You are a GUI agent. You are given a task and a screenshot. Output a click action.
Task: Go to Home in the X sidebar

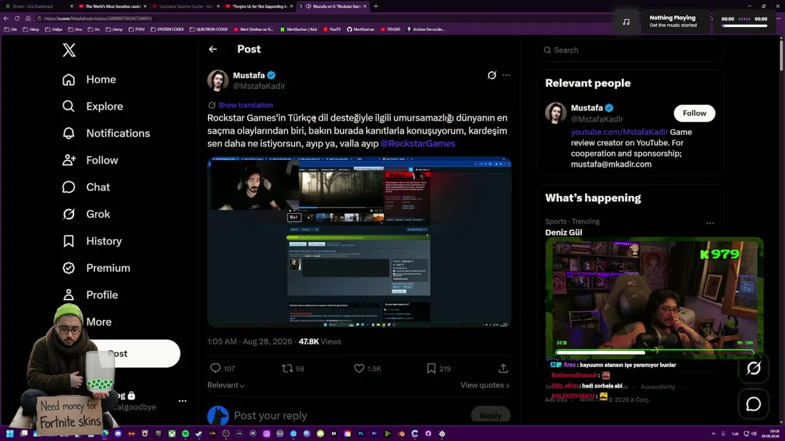pos(89,80)
